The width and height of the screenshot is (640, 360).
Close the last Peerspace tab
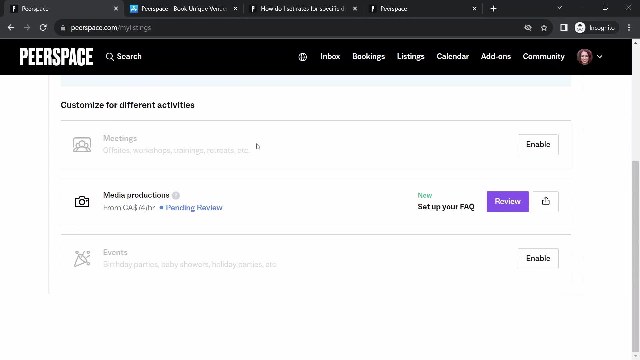(475, 9)
